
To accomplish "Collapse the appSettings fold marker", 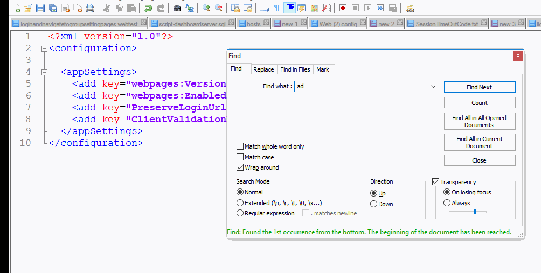I will pyautogui.click(x=44, y=72).
